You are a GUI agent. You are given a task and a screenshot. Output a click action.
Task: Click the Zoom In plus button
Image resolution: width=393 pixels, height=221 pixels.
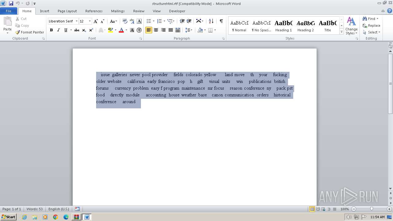click(389, 209)
